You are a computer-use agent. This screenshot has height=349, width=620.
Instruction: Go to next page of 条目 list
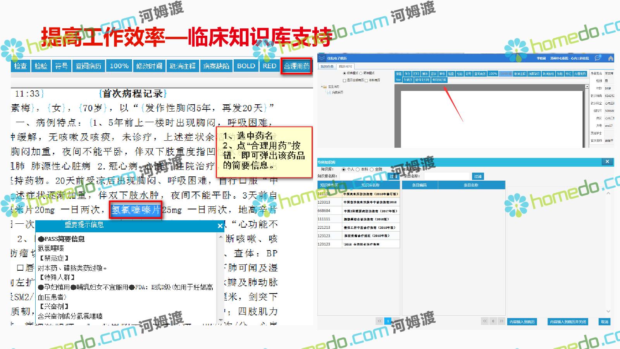pos(501,321)
